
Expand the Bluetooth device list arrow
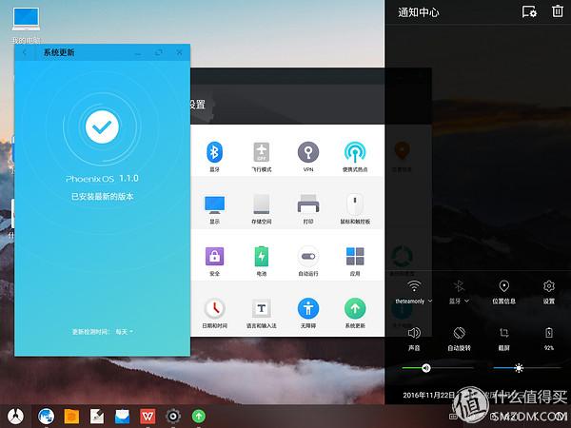(467, 301)
